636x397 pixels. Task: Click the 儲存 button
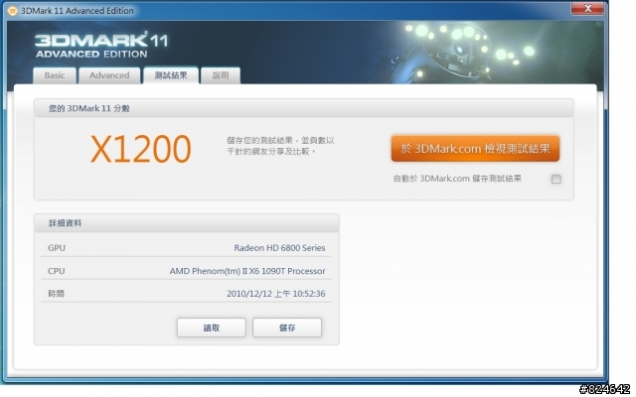[x=287, y=328]
